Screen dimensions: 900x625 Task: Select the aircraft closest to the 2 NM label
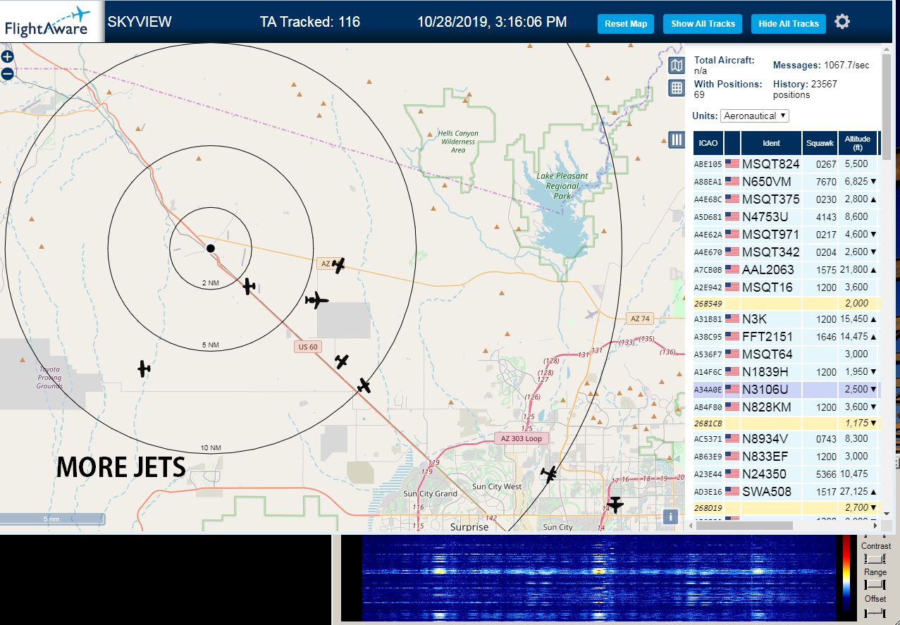coord(249,286)
